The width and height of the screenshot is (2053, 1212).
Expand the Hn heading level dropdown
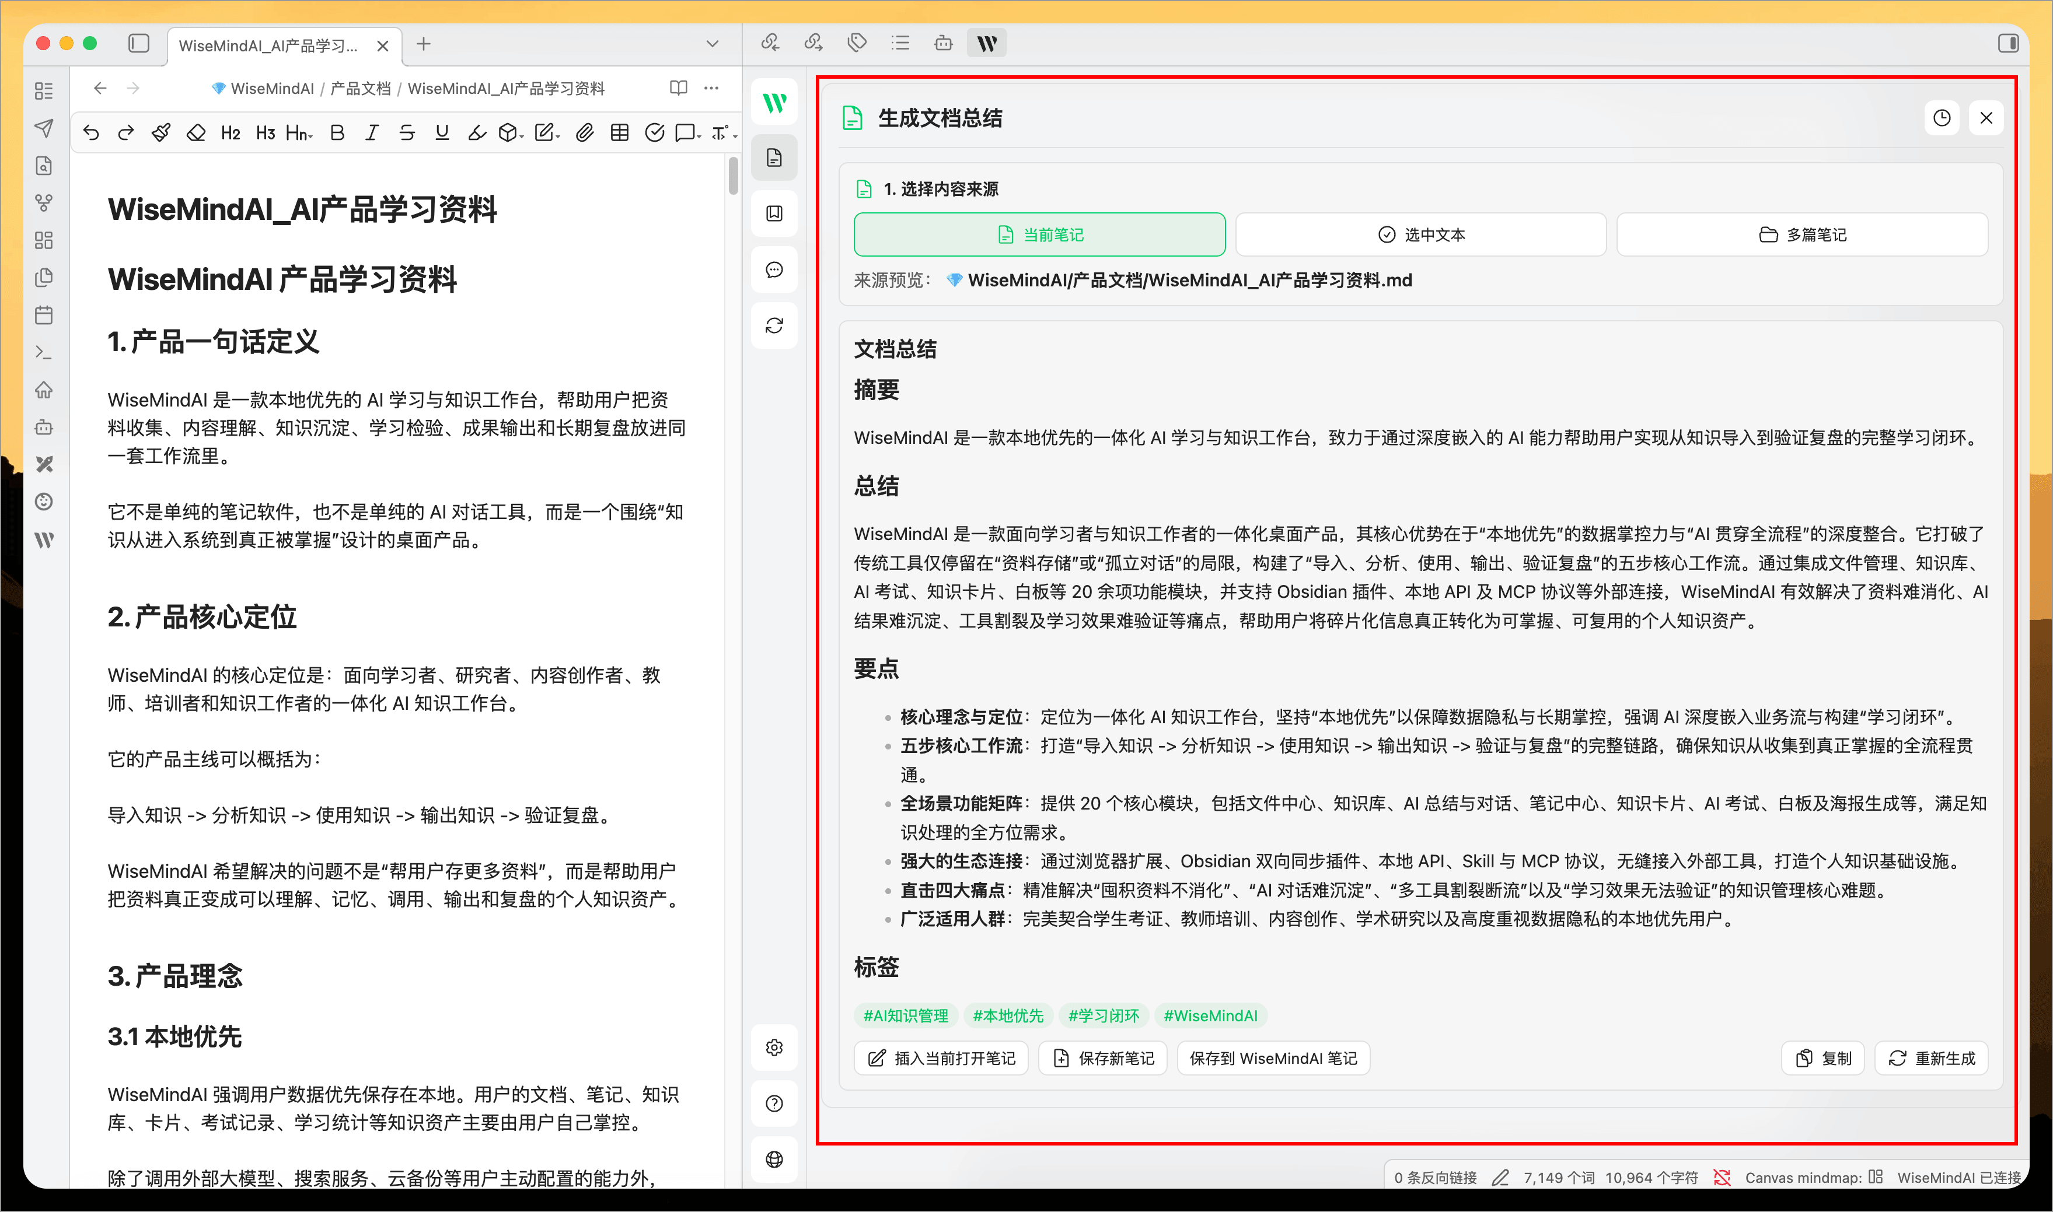coord(299,132)
